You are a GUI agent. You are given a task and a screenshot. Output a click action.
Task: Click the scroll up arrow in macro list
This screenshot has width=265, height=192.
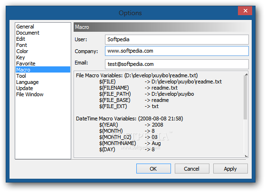[x=246, y=74]
